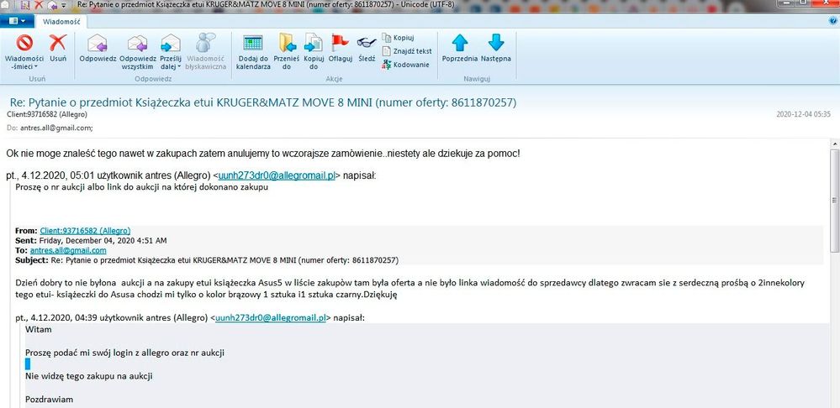Image resolution: width=840 pixels, height=408 pixels.
Task: Click the line 'Nie widzę tego zakupu na aukcji'
Action: [x=89, y=376]
